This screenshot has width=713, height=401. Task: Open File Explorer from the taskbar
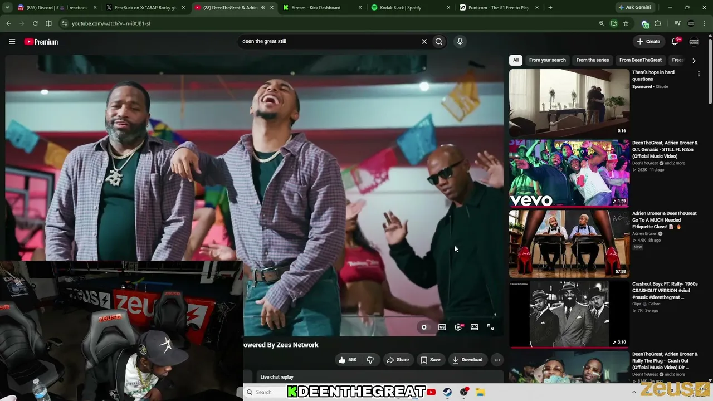480,392
